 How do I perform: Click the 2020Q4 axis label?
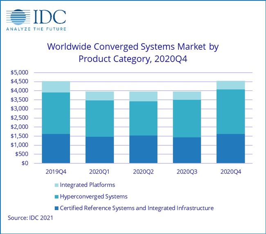pos(231,172)
